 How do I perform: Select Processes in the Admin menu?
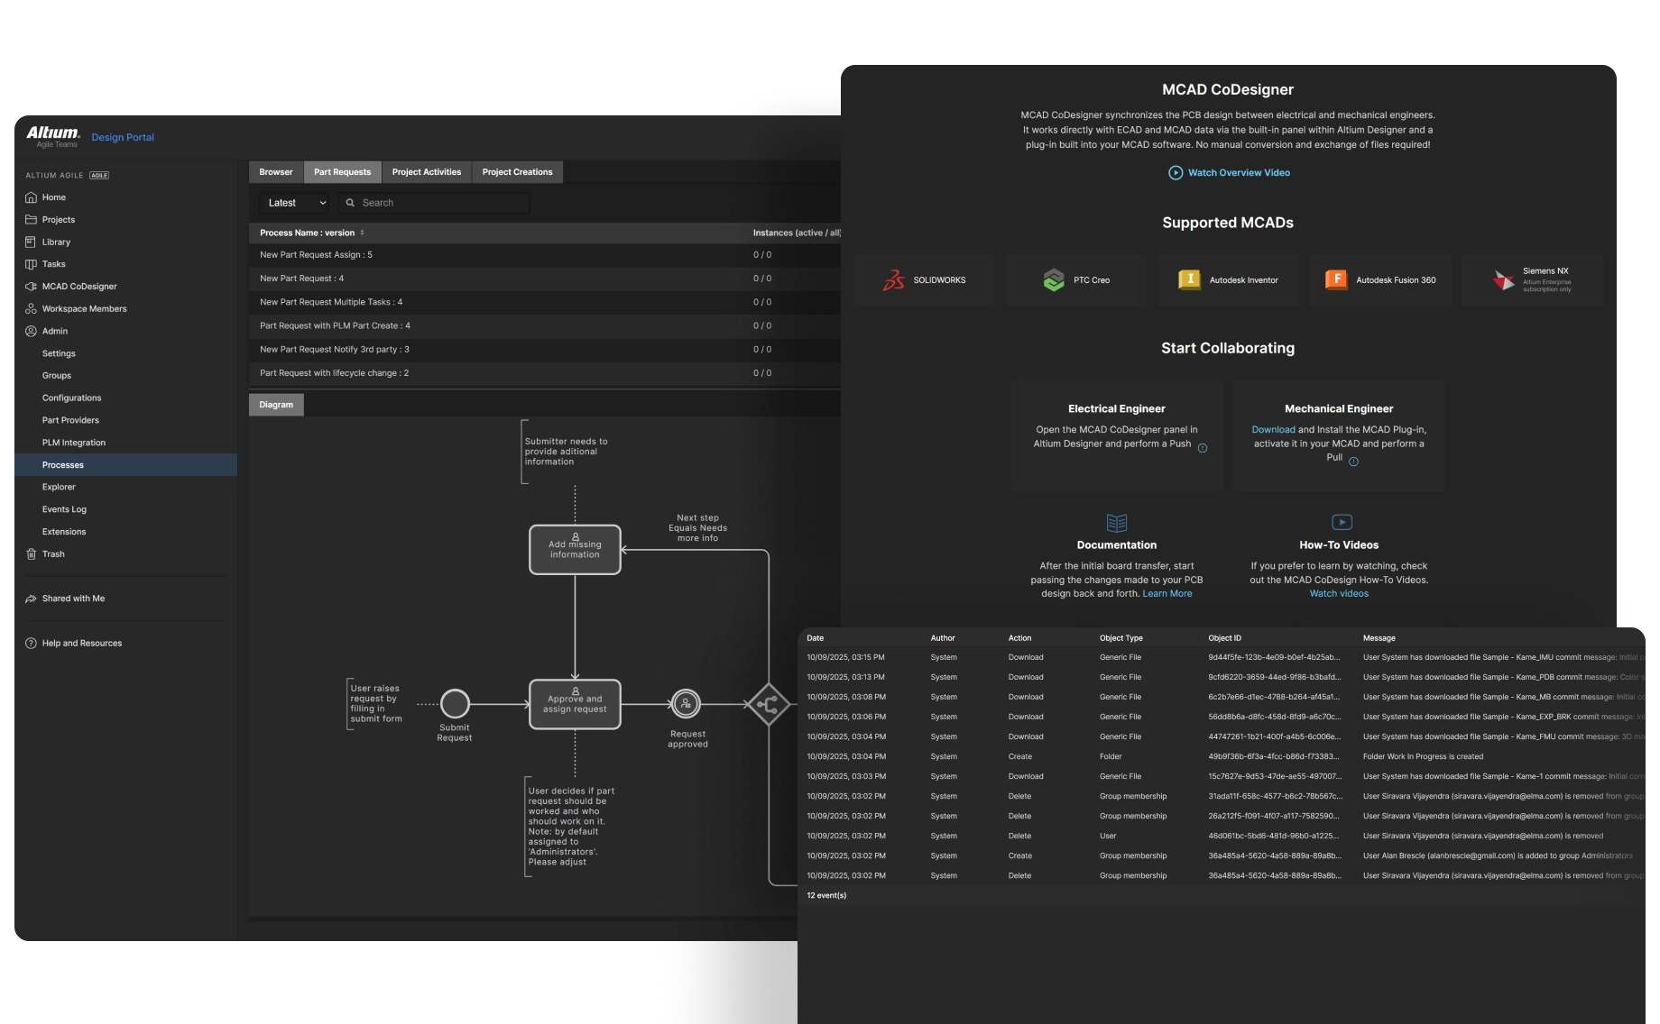coord(126,465)
